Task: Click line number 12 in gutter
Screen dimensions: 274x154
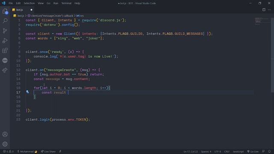Action: (x=18, y=70)
